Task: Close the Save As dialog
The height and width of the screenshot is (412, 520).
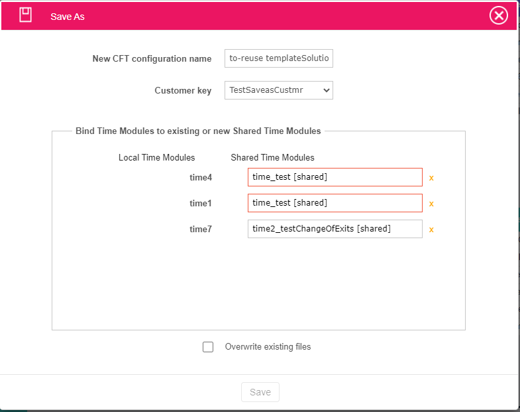Action: pos(499,15)
